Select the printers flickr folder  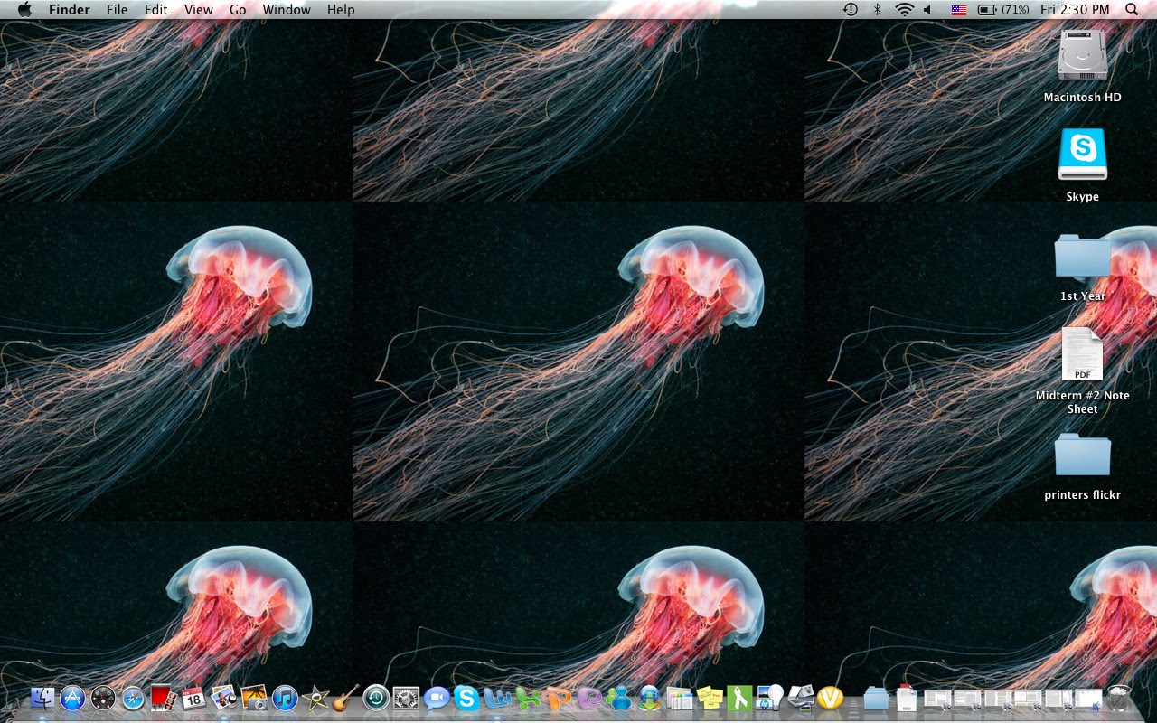(1083, 455)
